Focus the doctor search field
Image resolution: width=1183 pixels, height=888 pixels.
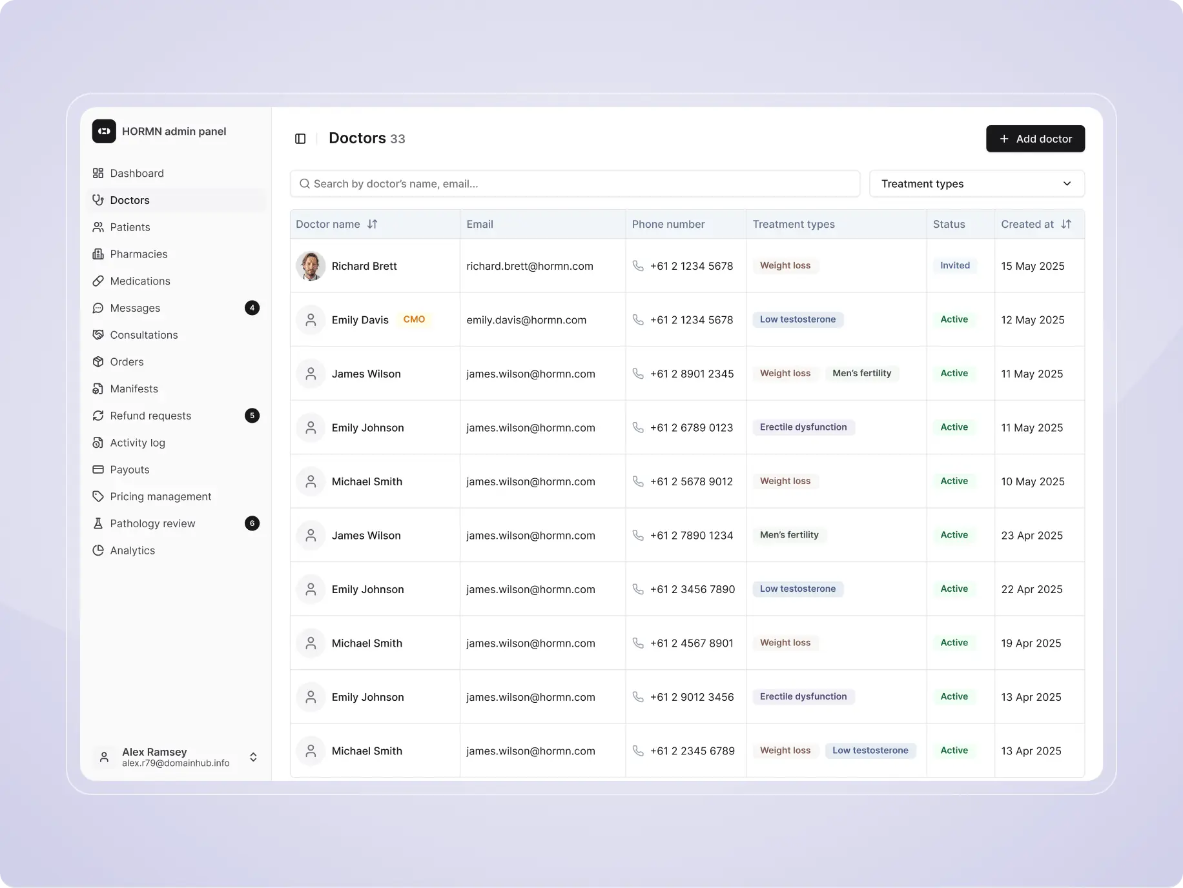coord(575,184)
